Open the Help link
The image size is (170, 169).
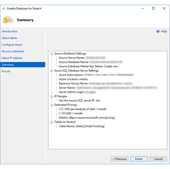[164, 31]
